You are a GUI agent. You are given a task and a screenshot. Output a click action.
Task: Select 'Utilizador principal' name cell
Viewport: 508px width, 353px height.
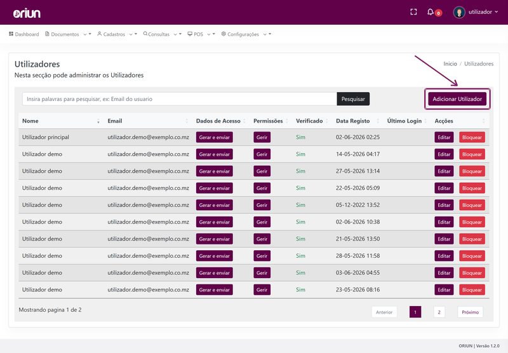pos(46,137)
